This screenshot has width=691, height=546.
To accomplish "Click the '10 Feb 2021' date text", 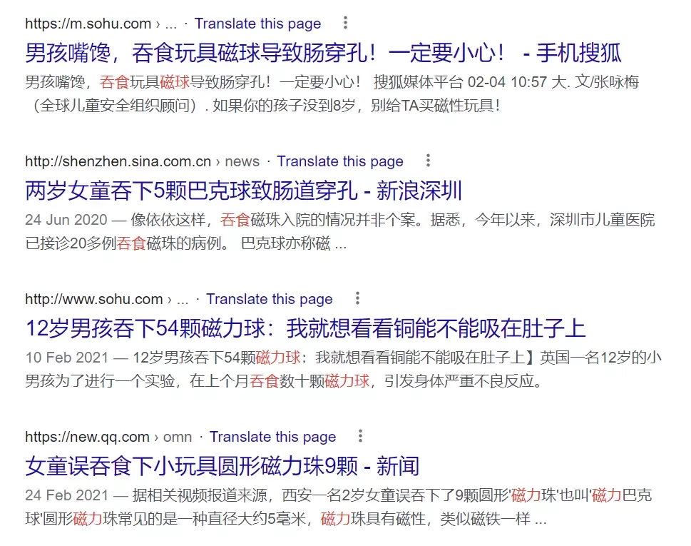I will (66, 358).
